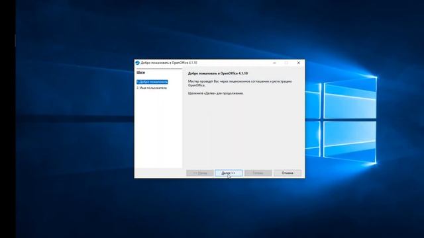Click the disabled maximize button of wizard

[x=286, y=63]
